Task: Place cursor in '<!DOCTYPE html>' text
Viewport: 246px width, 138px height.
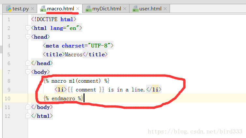Action: click(54, 20)
